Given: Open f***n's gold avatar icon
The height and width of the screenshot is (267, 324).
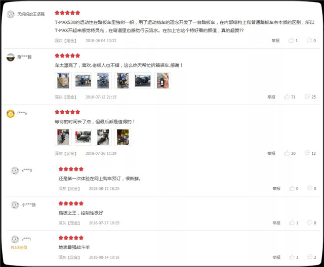Looking at the screenshot, I should (x=11, y=114).
